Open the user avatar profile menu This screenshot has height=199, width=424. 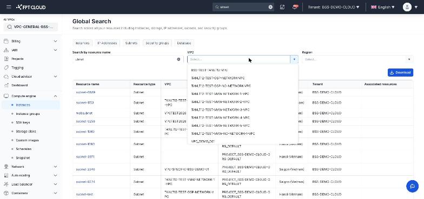(x=407, y=7)
